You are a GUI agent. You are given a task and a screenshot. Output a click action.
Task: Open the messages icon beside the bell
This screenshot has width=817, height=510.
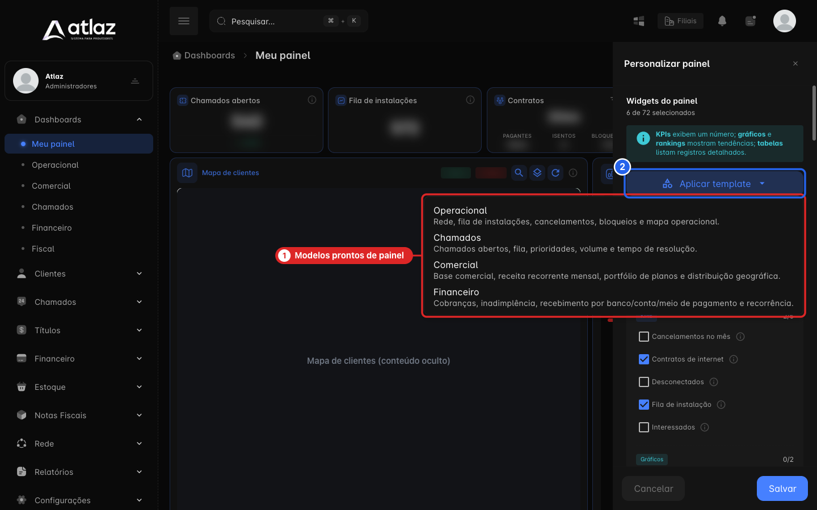(x=751, y=21)
